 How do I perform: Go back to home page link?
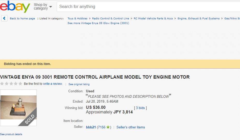22,19
